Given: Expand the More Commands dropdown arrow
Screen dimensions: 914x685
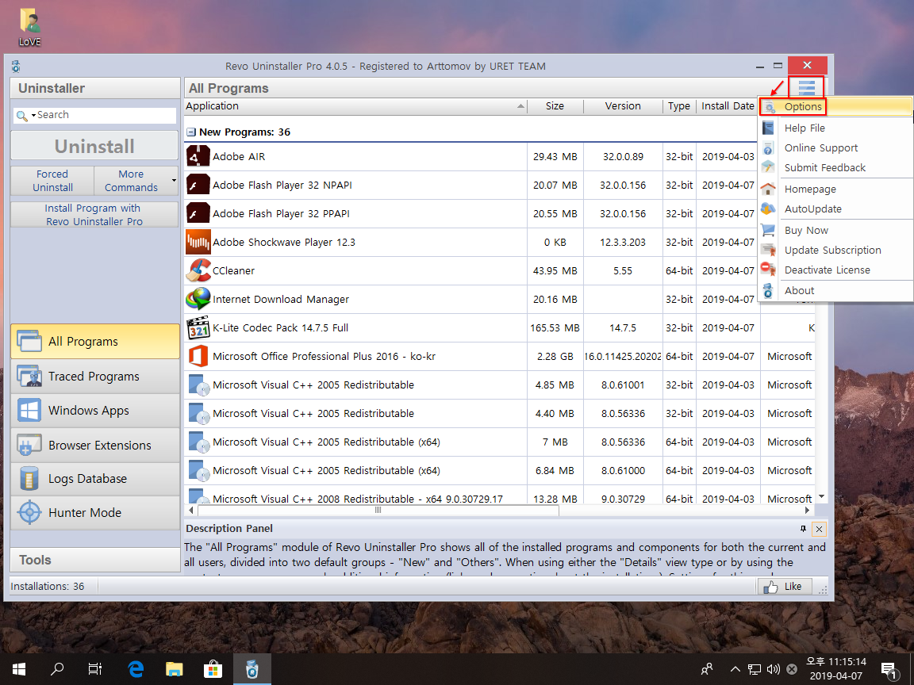Looking at the screenshot, I should (174, 181).
